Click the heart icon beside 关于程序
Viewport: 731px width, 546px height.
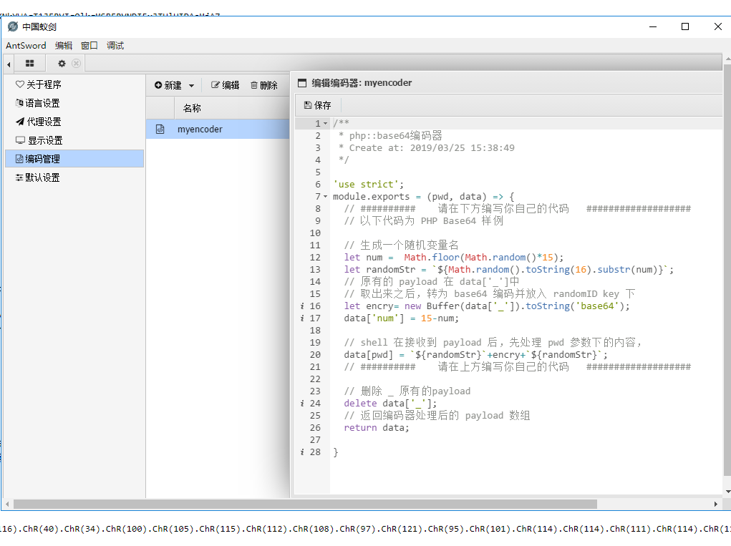coord(19,84)
